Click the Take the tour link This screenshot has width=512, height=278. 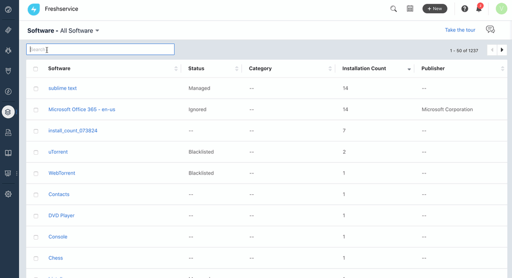point(460,30)
